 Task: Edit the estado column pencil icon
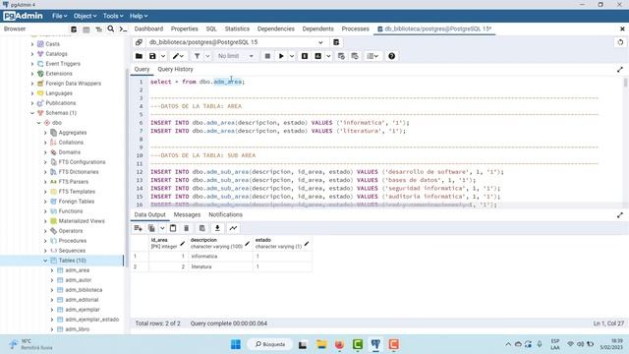coord(307,244)
